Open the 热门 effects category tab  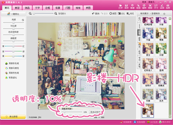(139, 19)
